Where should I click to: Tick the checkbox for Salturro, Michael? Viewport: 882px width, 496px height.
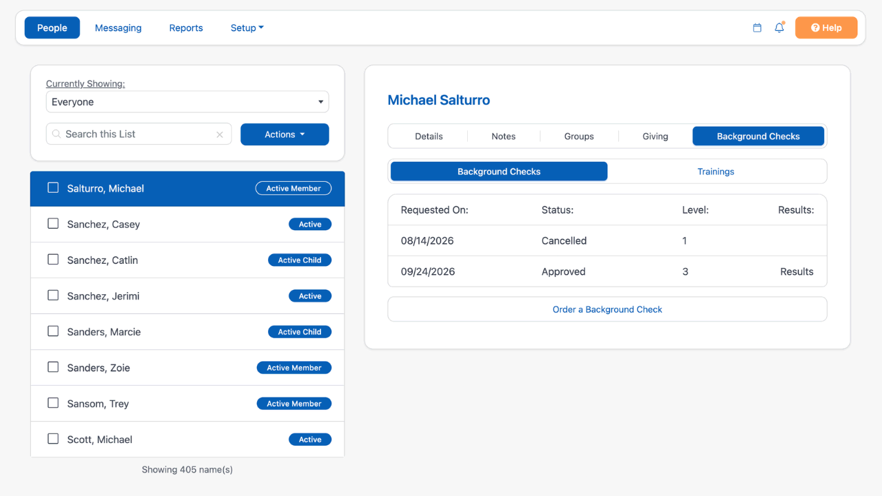pos(53,187)
